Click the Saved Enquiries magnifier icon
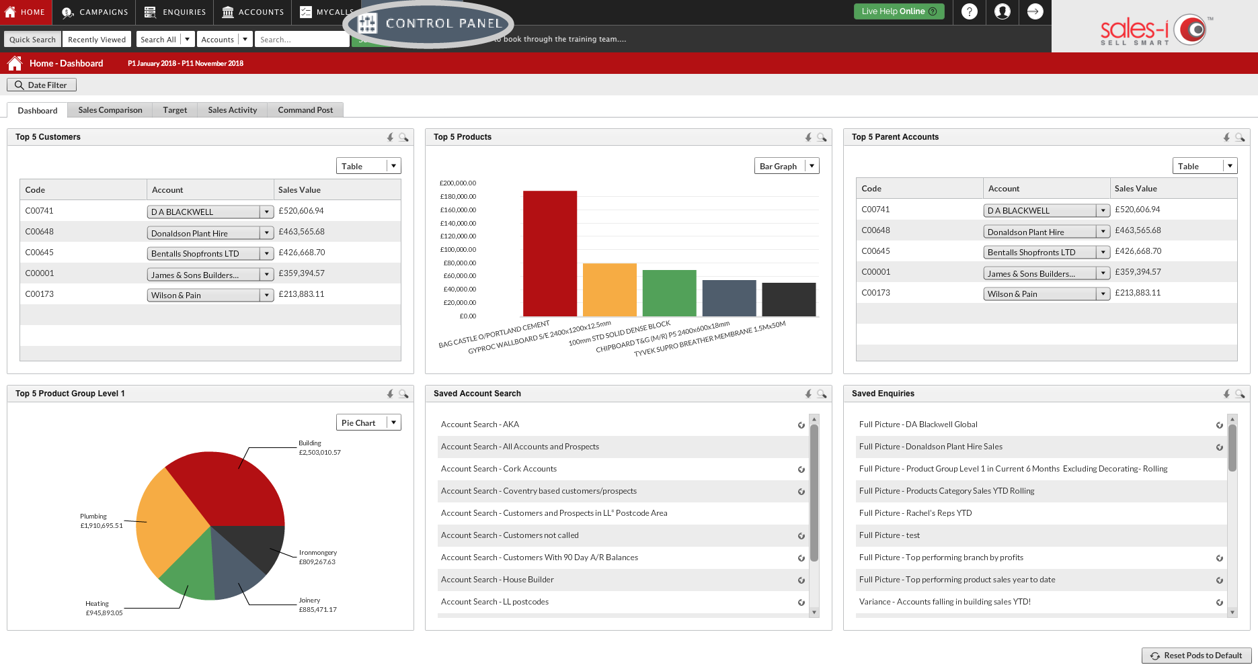 tap(1240, 394)
